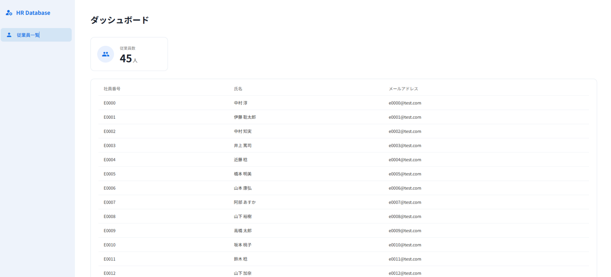Select employee number E0007
611x277 pixels.
[110, 202]
